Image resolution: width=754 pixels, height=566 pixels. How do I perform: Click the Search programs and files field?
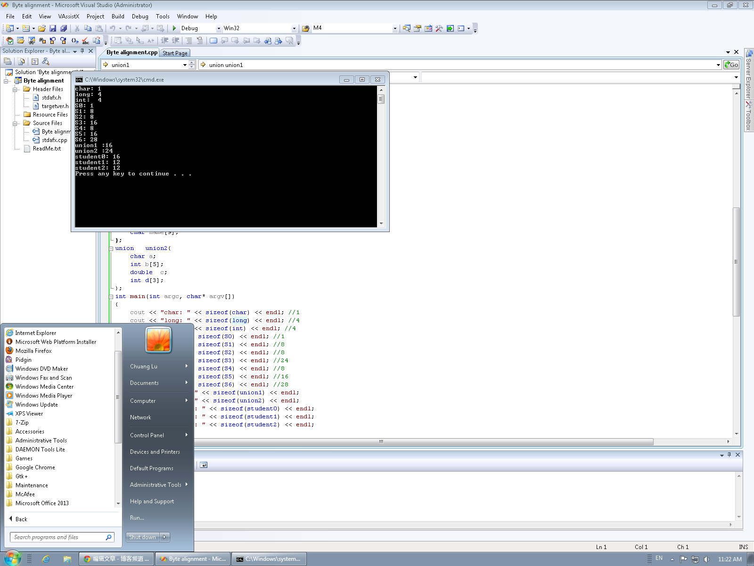pos(57,537)
